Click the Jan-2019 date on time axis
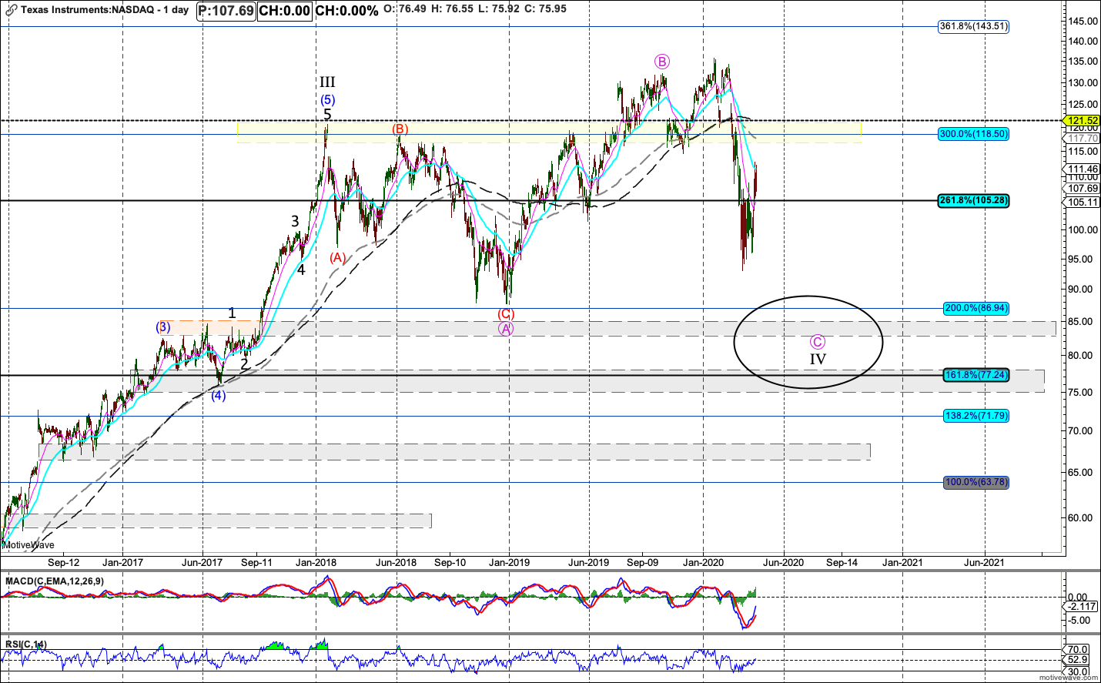The image size is (1101, 683). tap(509, 562)
